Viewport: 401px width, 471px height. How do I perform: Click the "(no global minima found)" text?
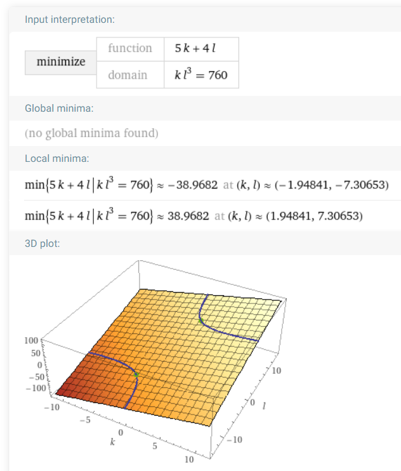[x=91, y=133]
